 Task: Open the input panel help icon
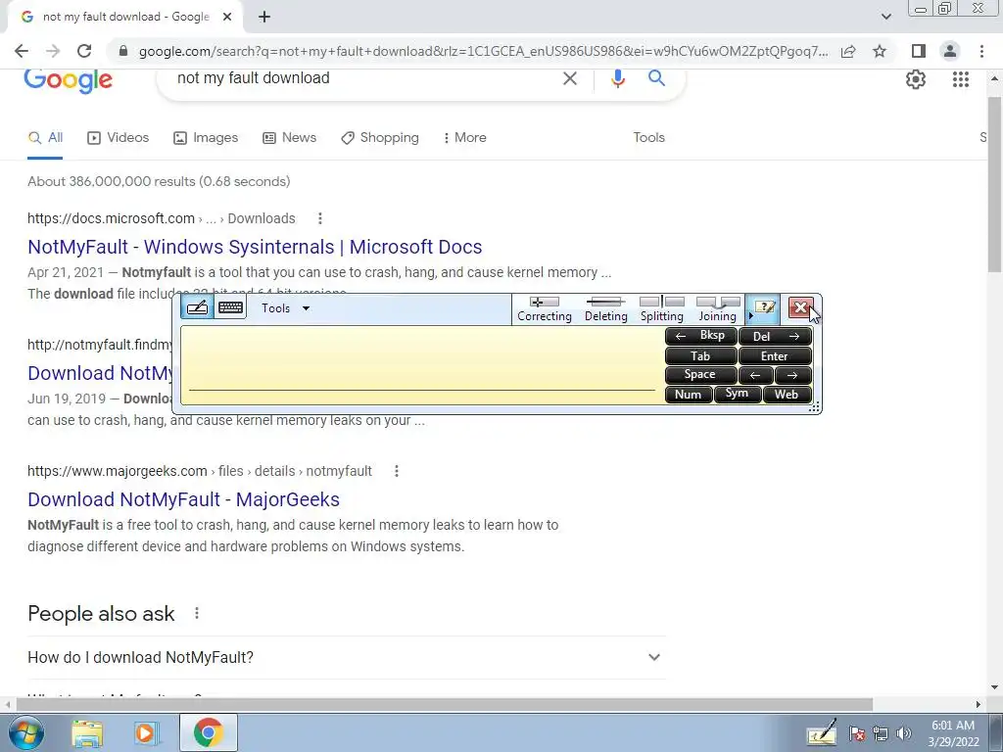(764, 308)
